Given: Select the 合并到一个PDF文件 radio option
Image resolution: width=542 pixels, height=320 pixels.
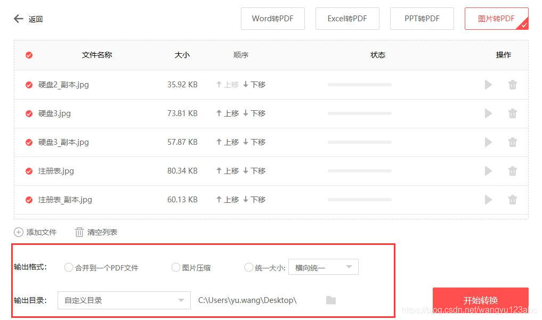Looking at the screenshot, I should pos(69,267).
